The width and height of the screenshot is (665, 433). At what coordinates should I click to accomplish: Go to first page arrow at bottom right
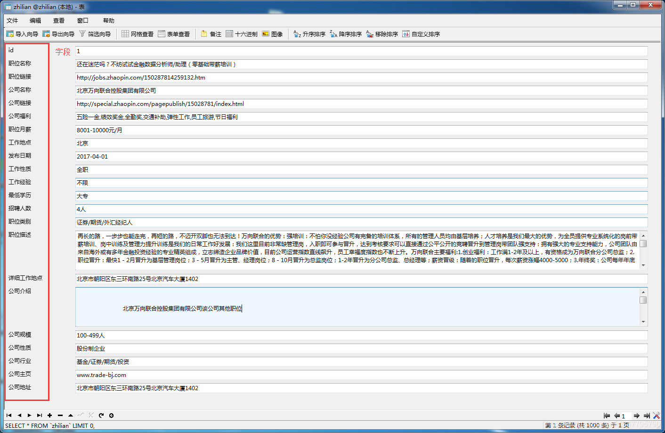(x=607, y=416)
